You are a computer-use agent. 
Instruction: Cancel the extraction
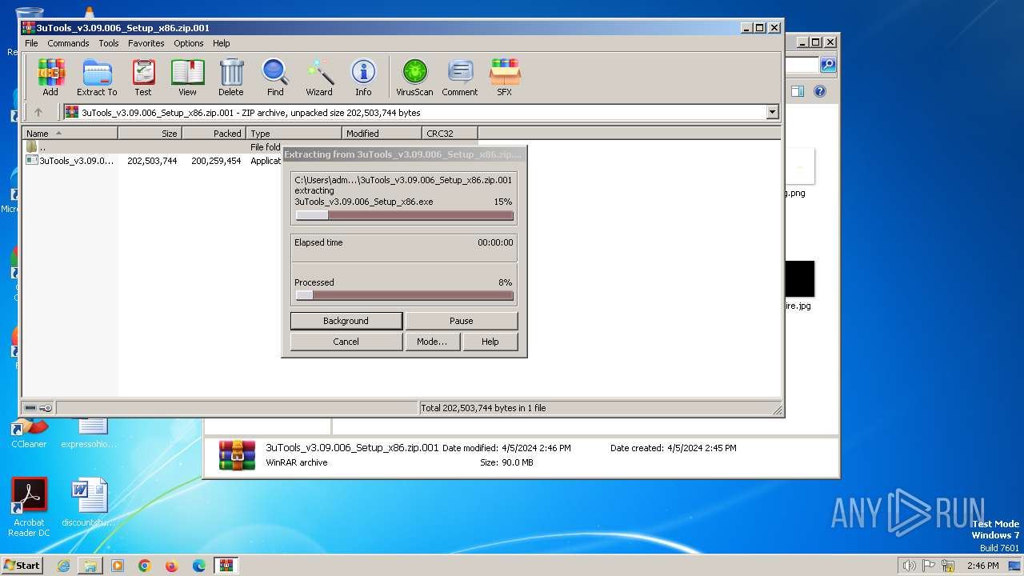(346, 342)
